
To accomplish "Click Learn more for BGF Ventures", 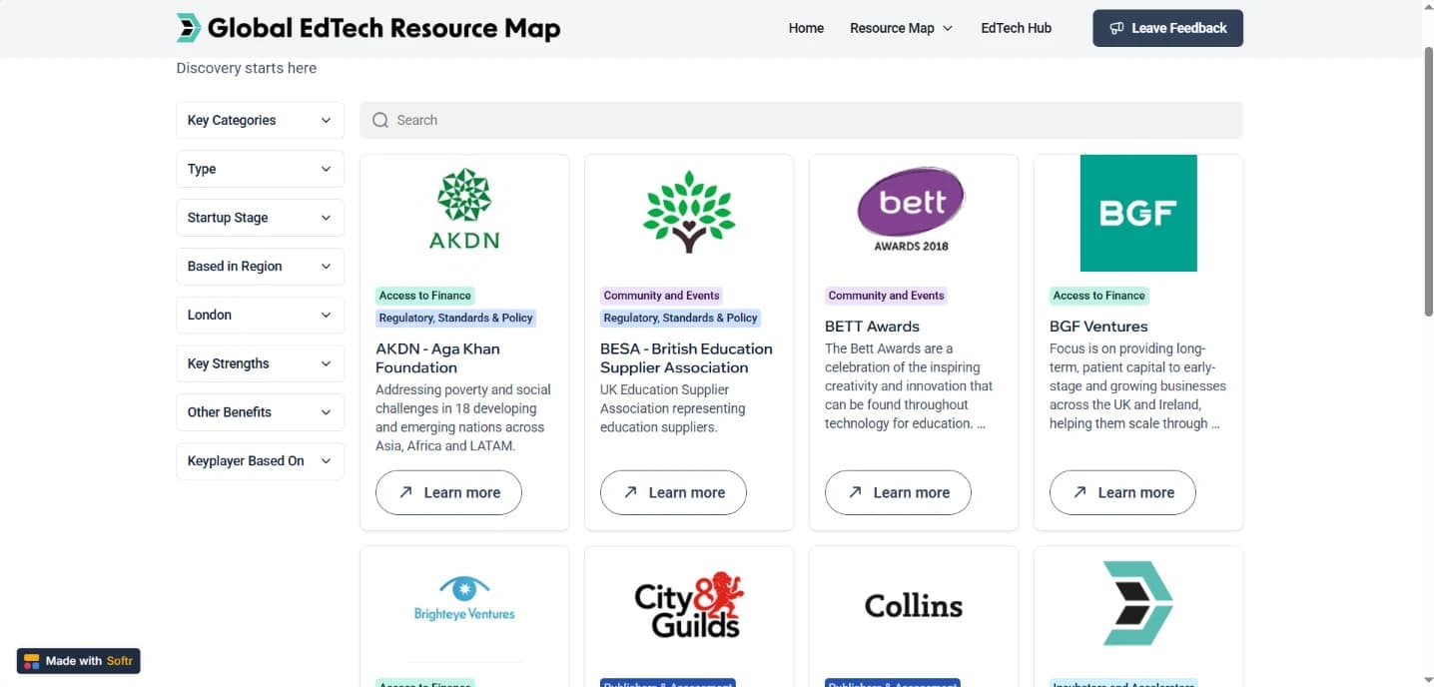I will 1122,492.
